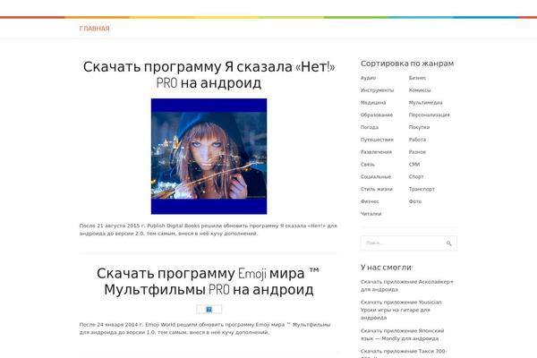The image size is (537, 358).
Task: Select the Фитнес genre
Action: click(370, 201)
